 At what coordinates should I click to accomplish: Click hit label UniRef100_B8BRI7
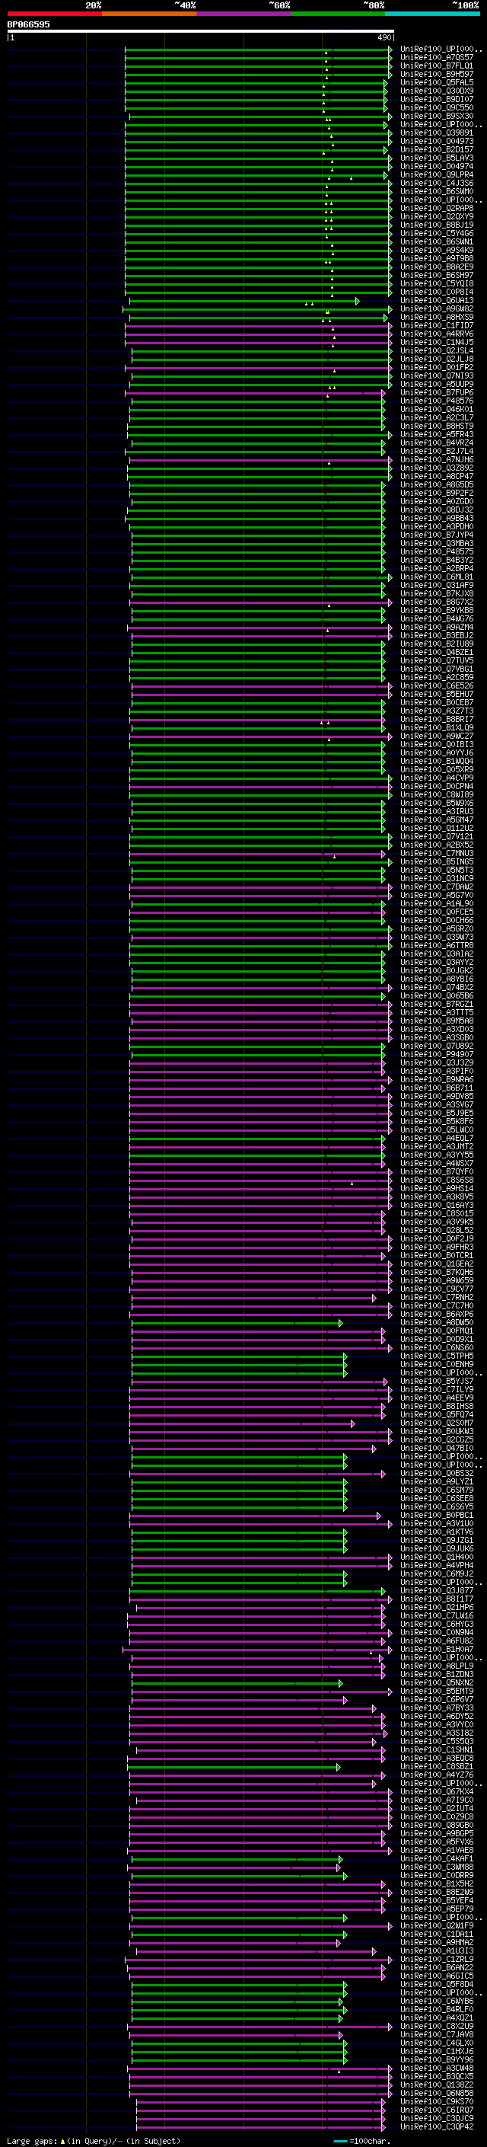(437, 719)
